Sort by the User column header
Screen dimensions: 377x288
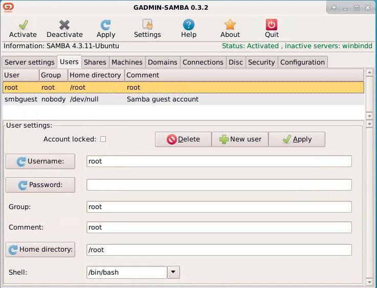point(20,75)
